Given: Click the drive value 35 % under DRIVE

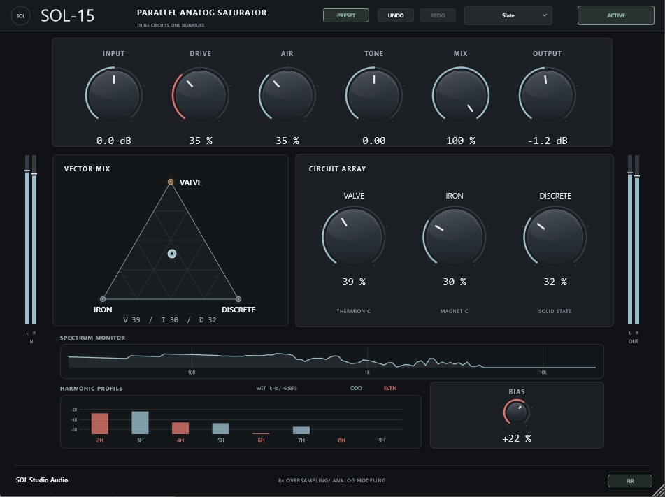Looking at the screenshot, I should click(x=201, y=141).
